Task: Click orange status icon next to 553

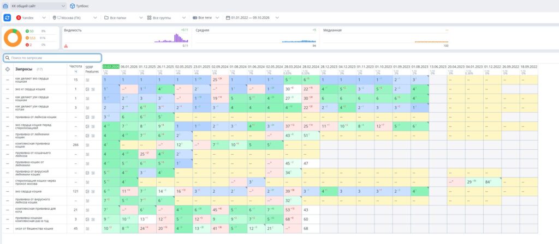Action: pos(27,38)
